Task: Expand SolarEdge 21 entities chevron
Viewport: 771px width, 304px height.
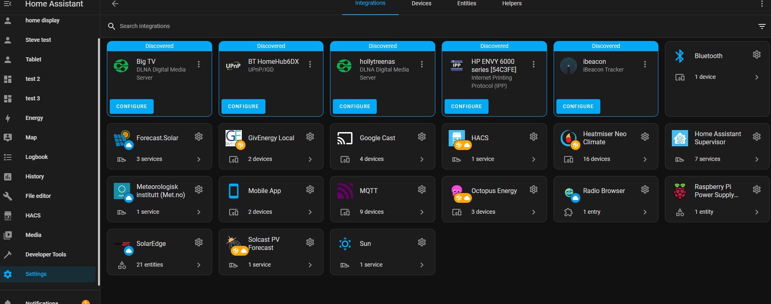Action: [199, 265]
